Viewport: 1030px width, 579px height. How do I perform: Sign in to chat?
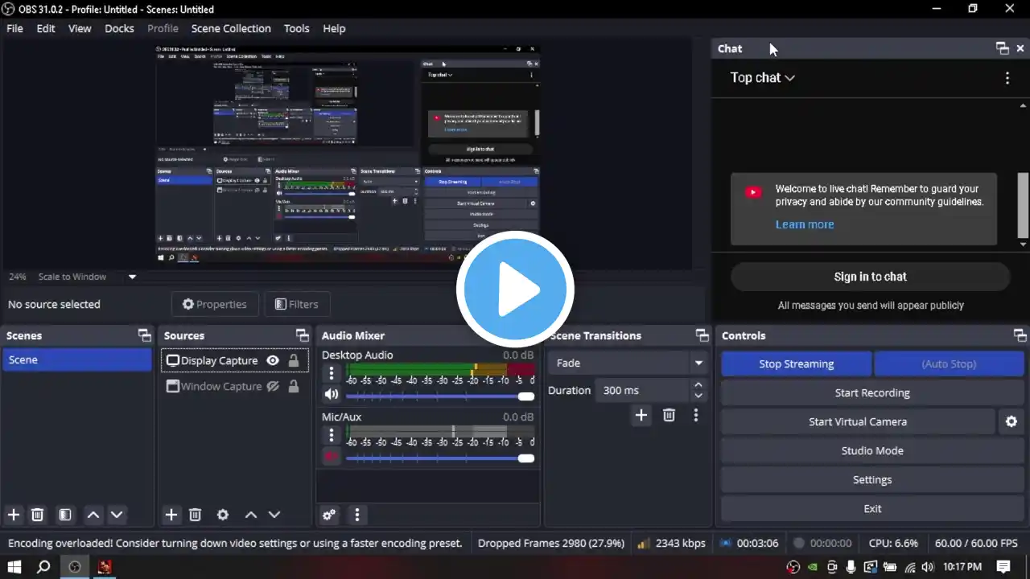870,277
